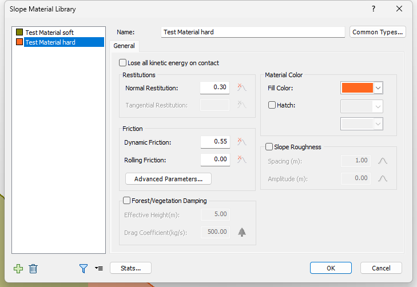Click the statistics icon beside Rolling Friction
417x287 pixels.
[242, 160]
